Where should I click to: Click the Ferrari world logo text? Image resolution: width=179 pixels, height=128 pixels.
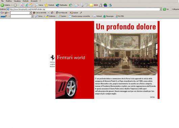coord(71,57)
